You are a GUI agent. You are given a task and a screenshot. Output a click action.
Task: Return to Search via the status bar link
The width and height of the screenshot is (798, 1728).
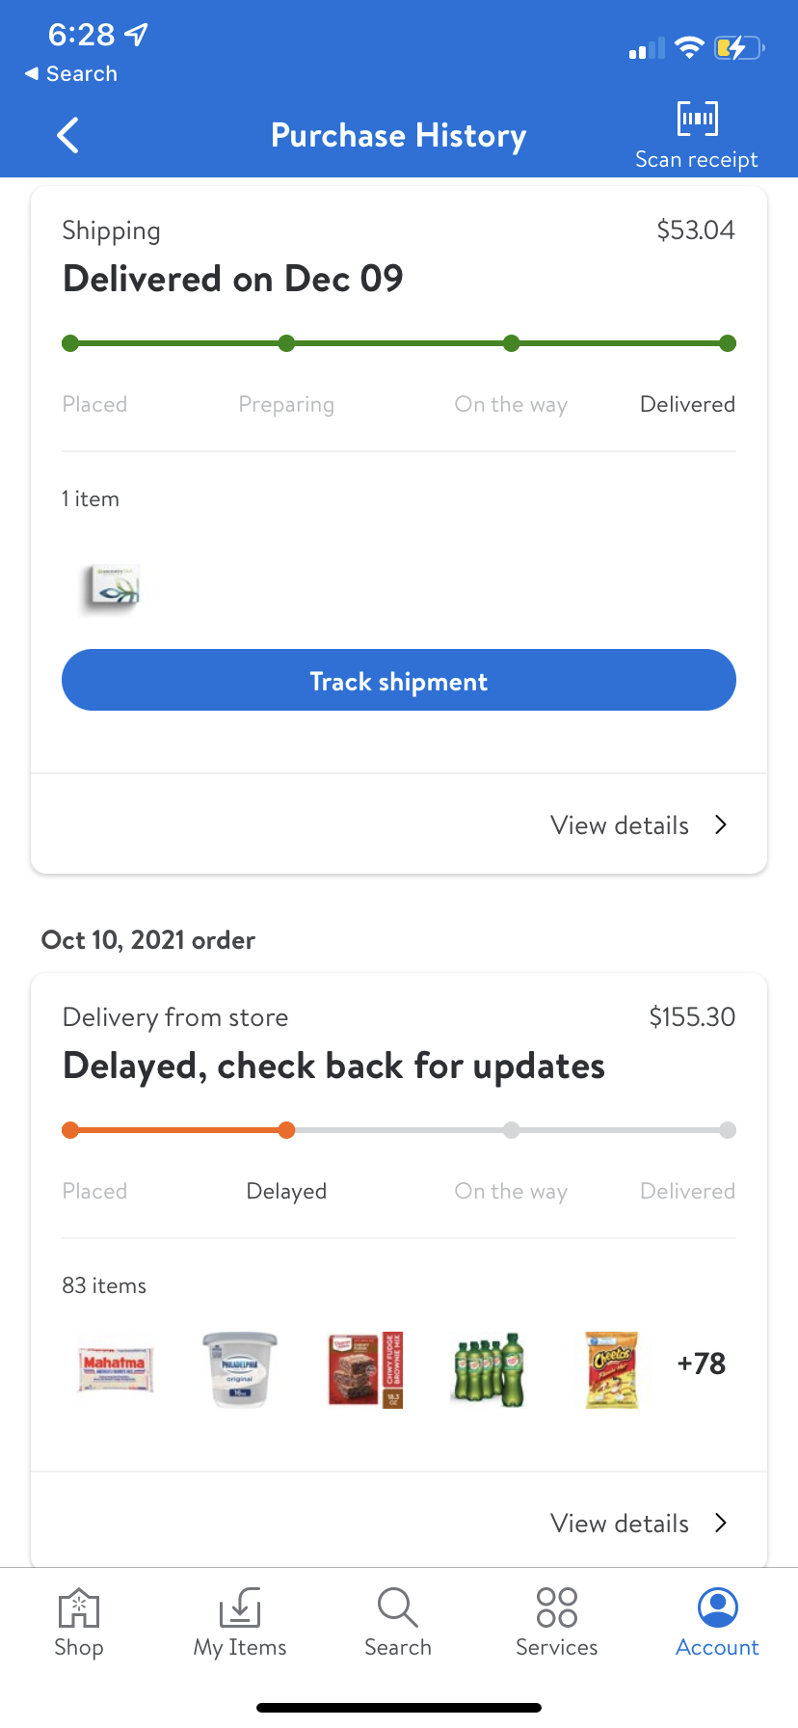pos(70,74)
